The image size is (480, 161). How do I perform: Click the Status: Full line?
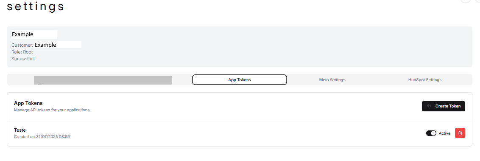23,59
